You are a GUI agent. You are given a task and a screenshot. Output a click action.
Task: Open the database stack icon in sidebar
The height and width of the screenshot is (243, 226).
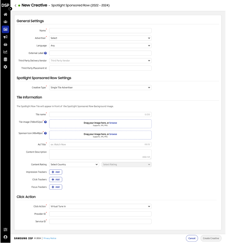click(5, 59)
